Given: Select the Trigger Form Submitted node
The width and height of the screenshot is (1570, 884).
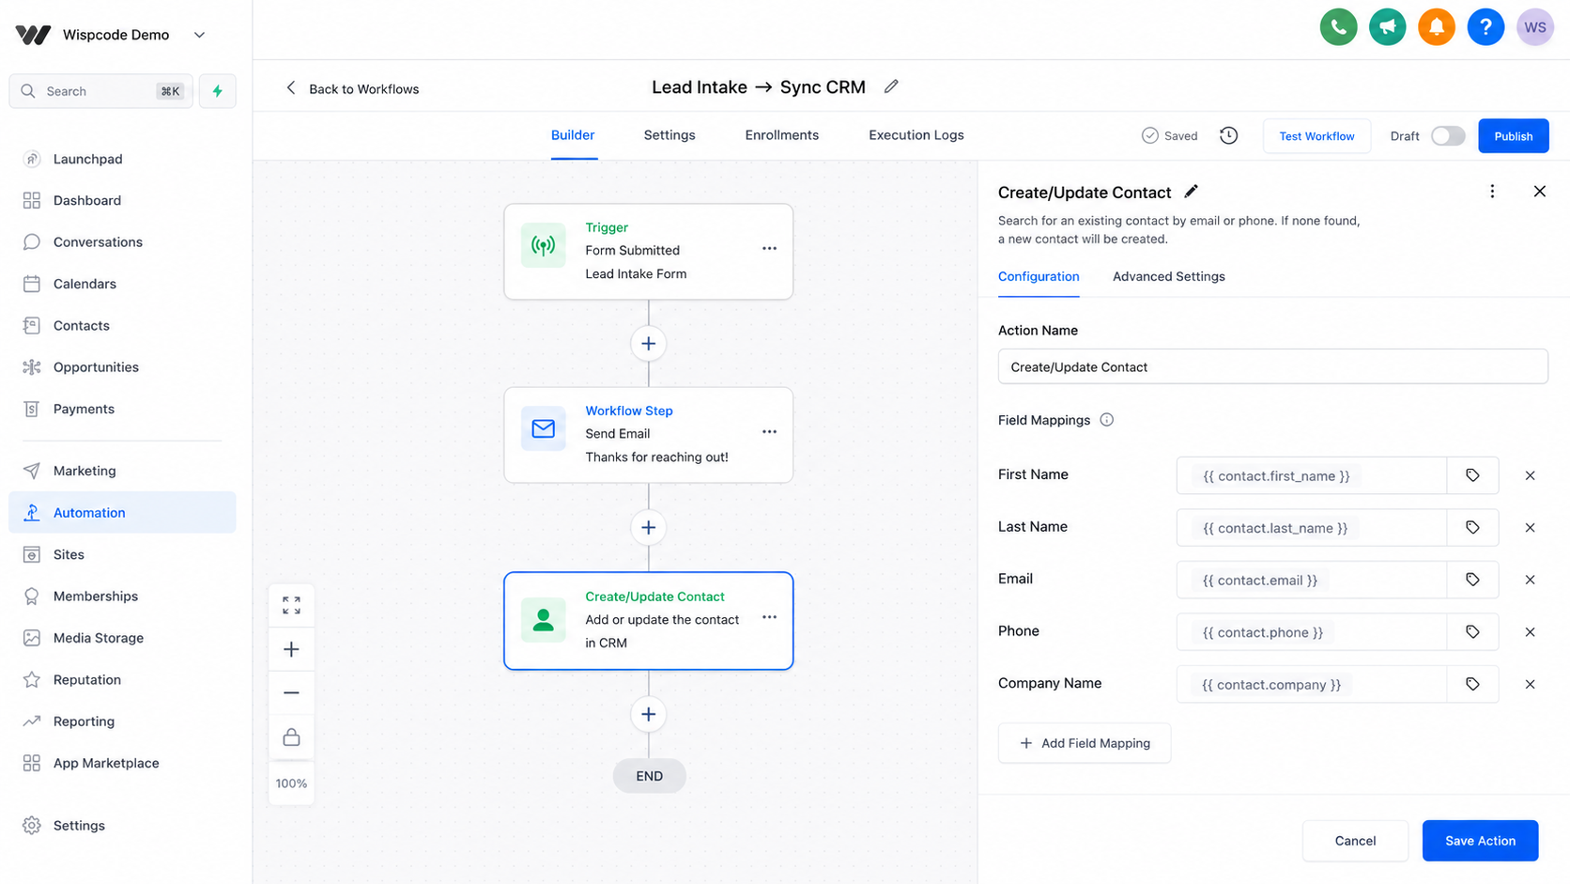Looking at the screenshot, I should click(x=648, y=252).
